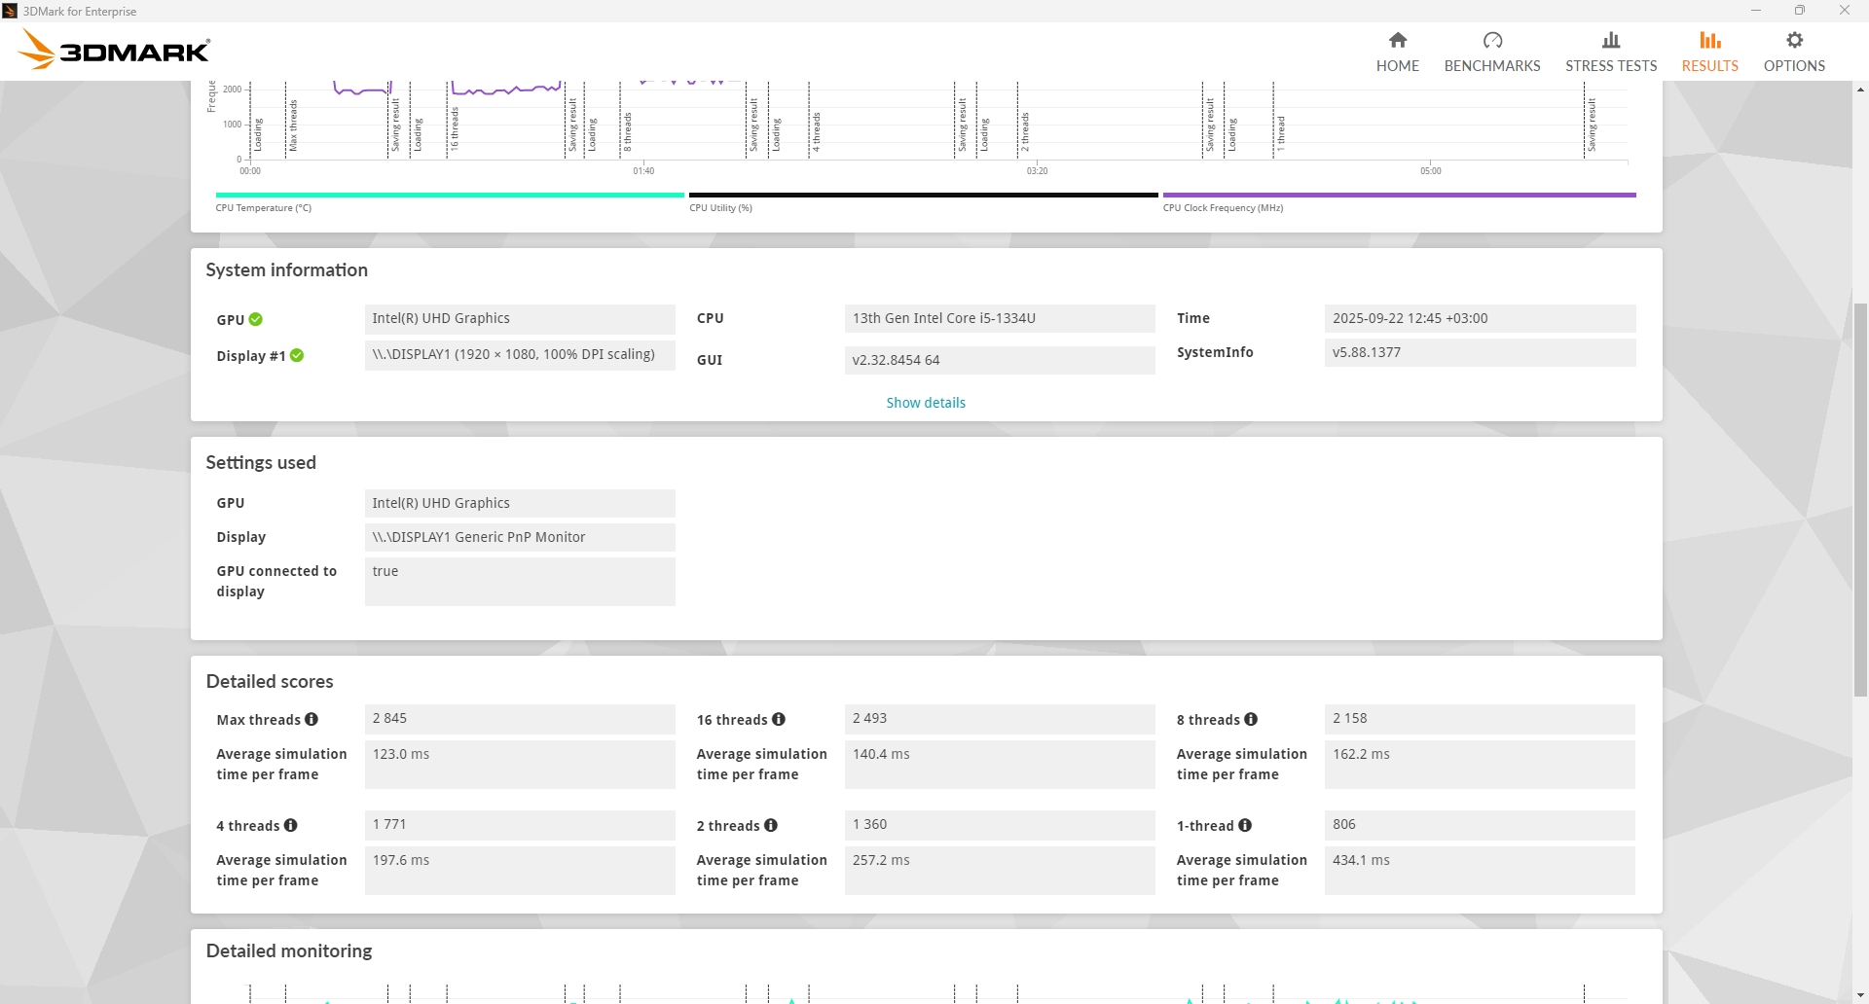Click the green check beside Display #1

click(x=297, y=355)
